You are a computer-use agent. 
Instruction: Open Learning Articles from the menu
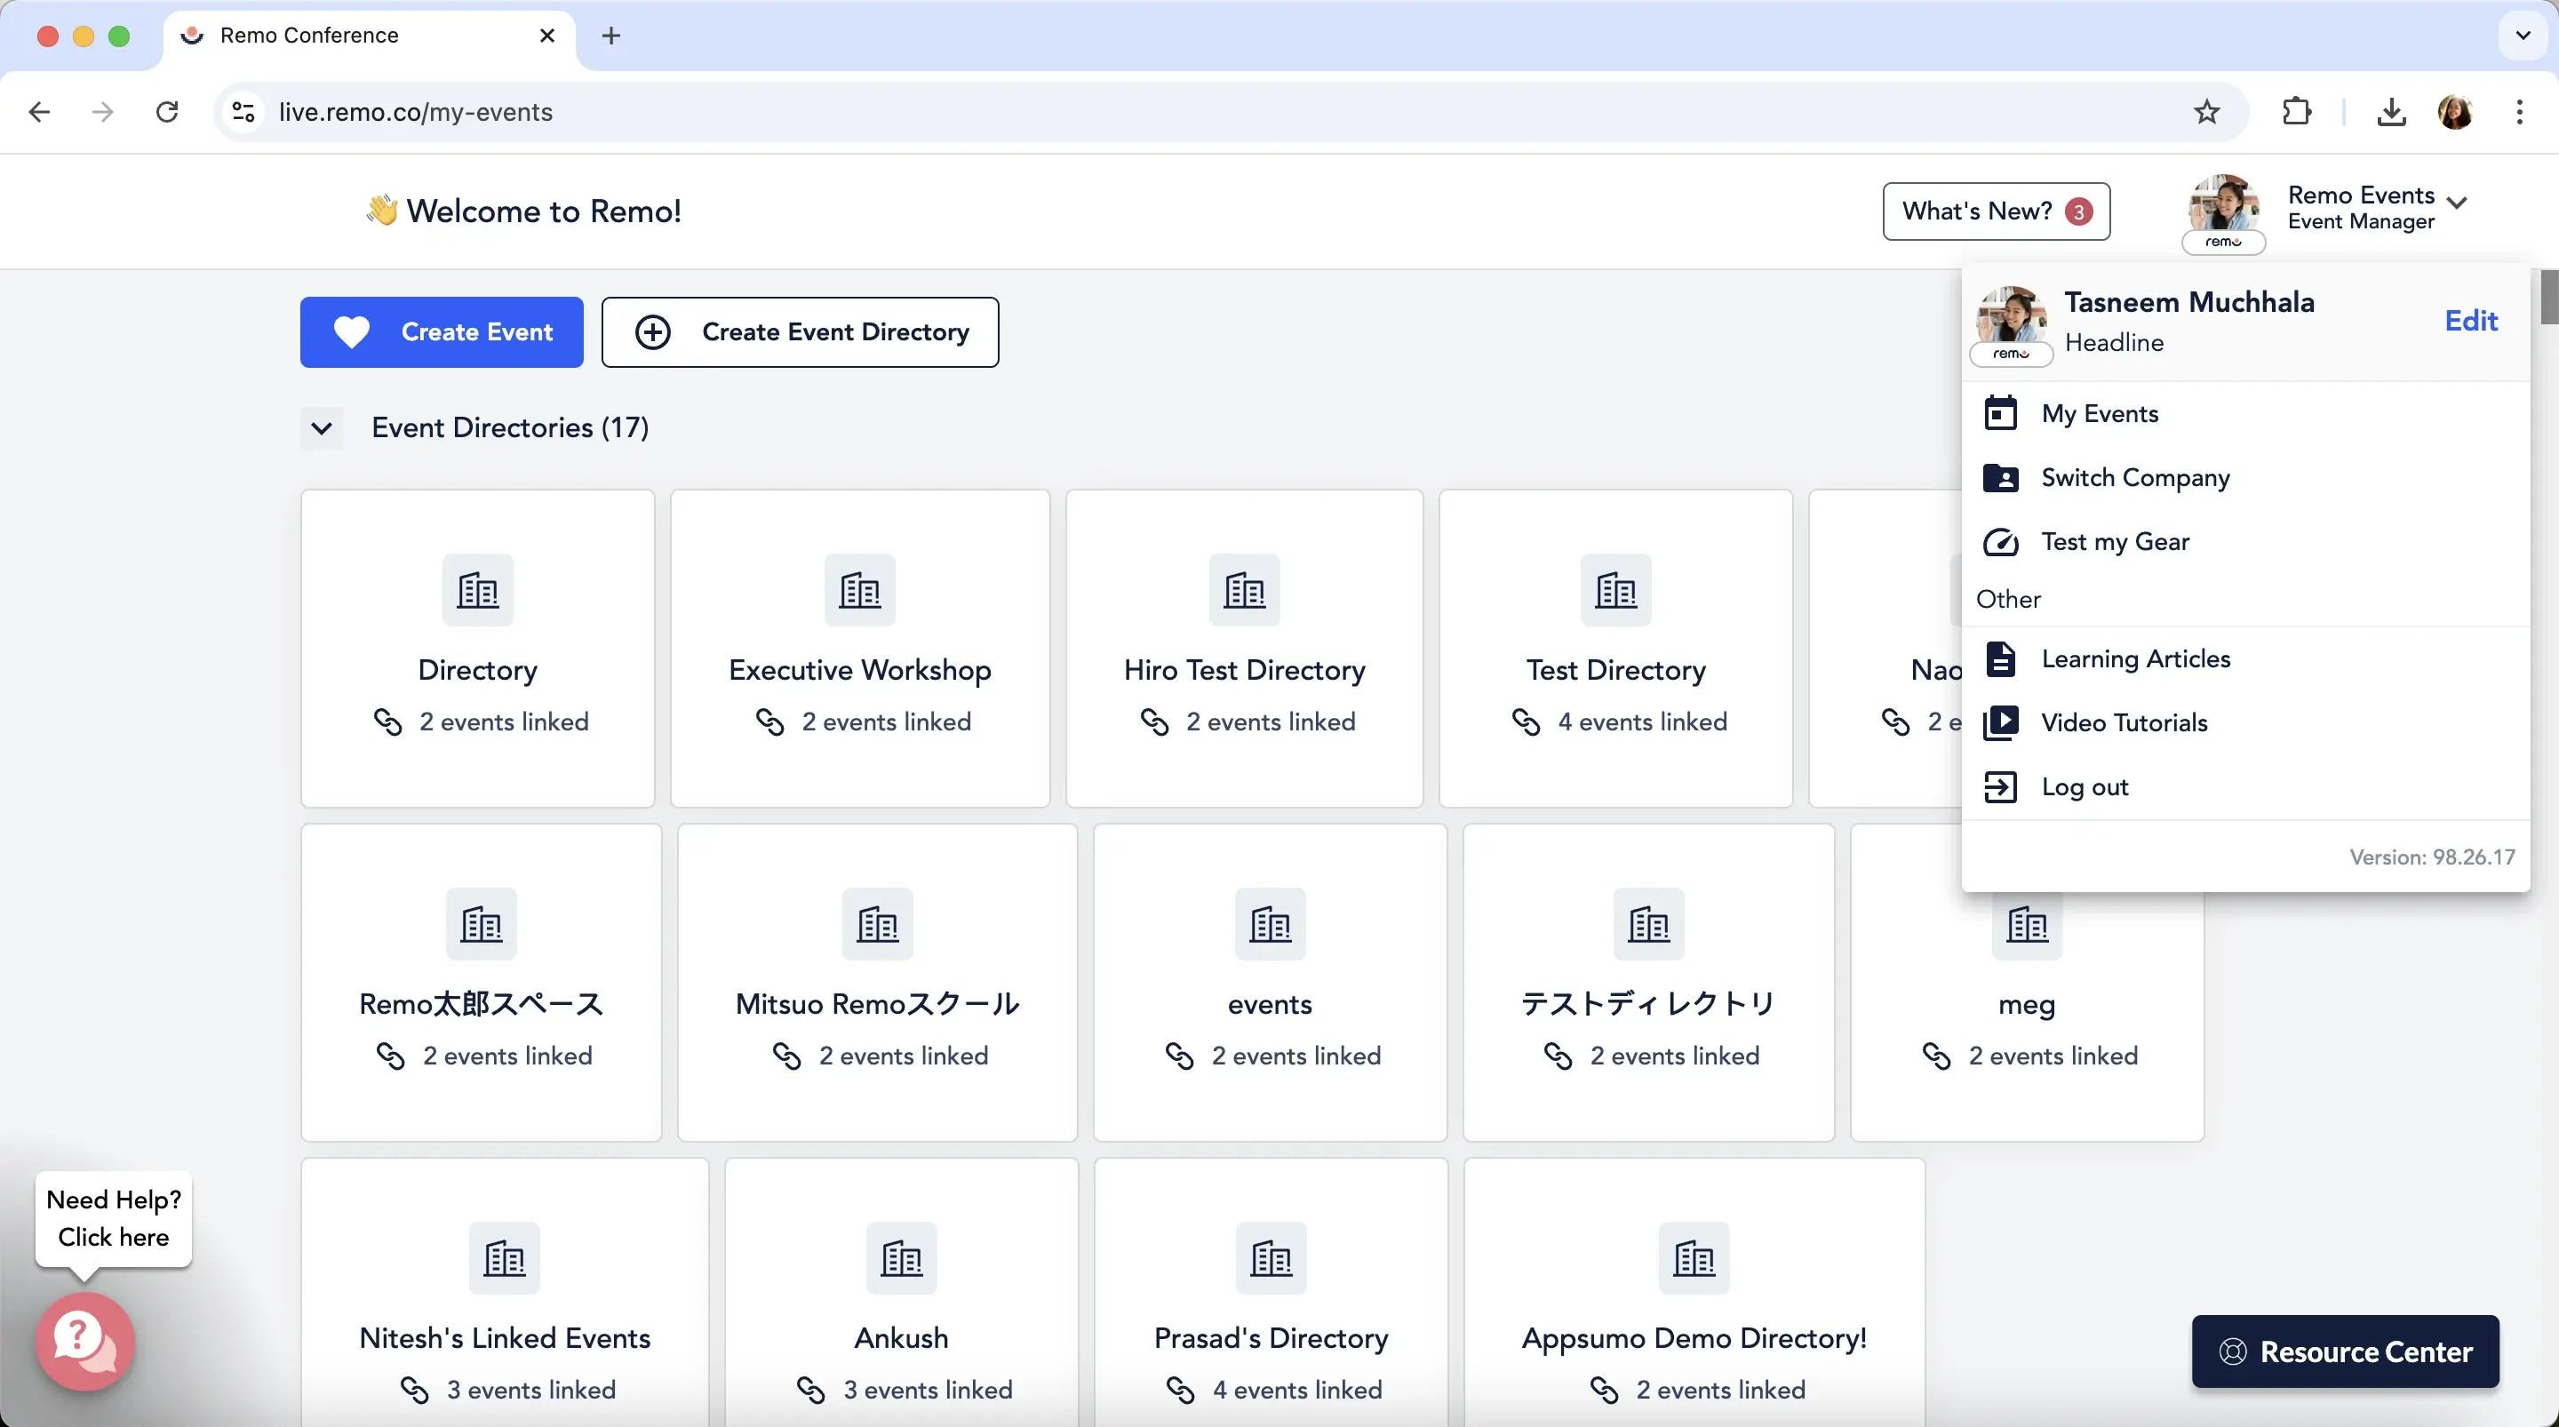[2246, 658]
